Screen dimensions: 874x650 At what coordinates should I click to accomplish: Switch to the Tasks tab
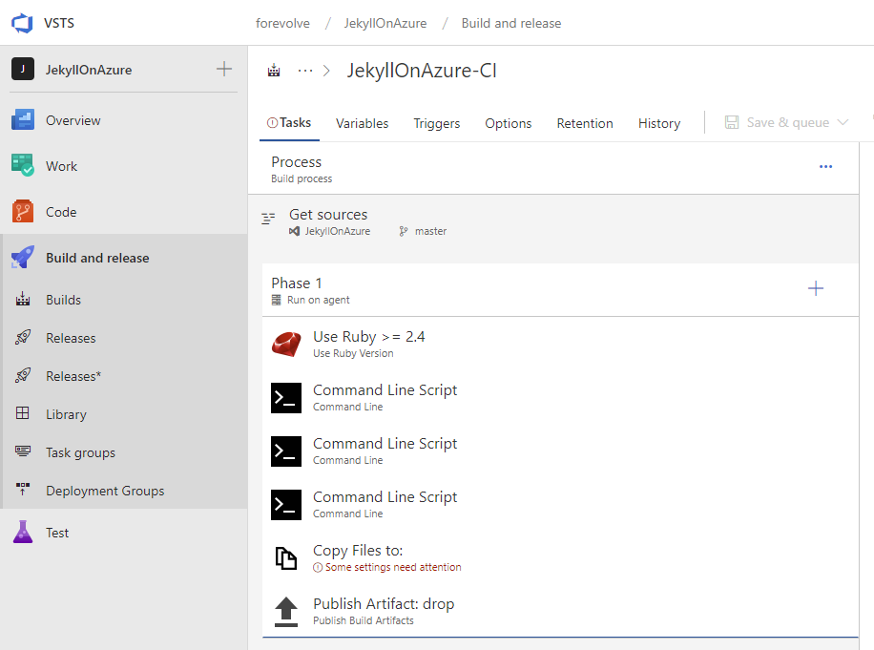[x=289, y=123]
